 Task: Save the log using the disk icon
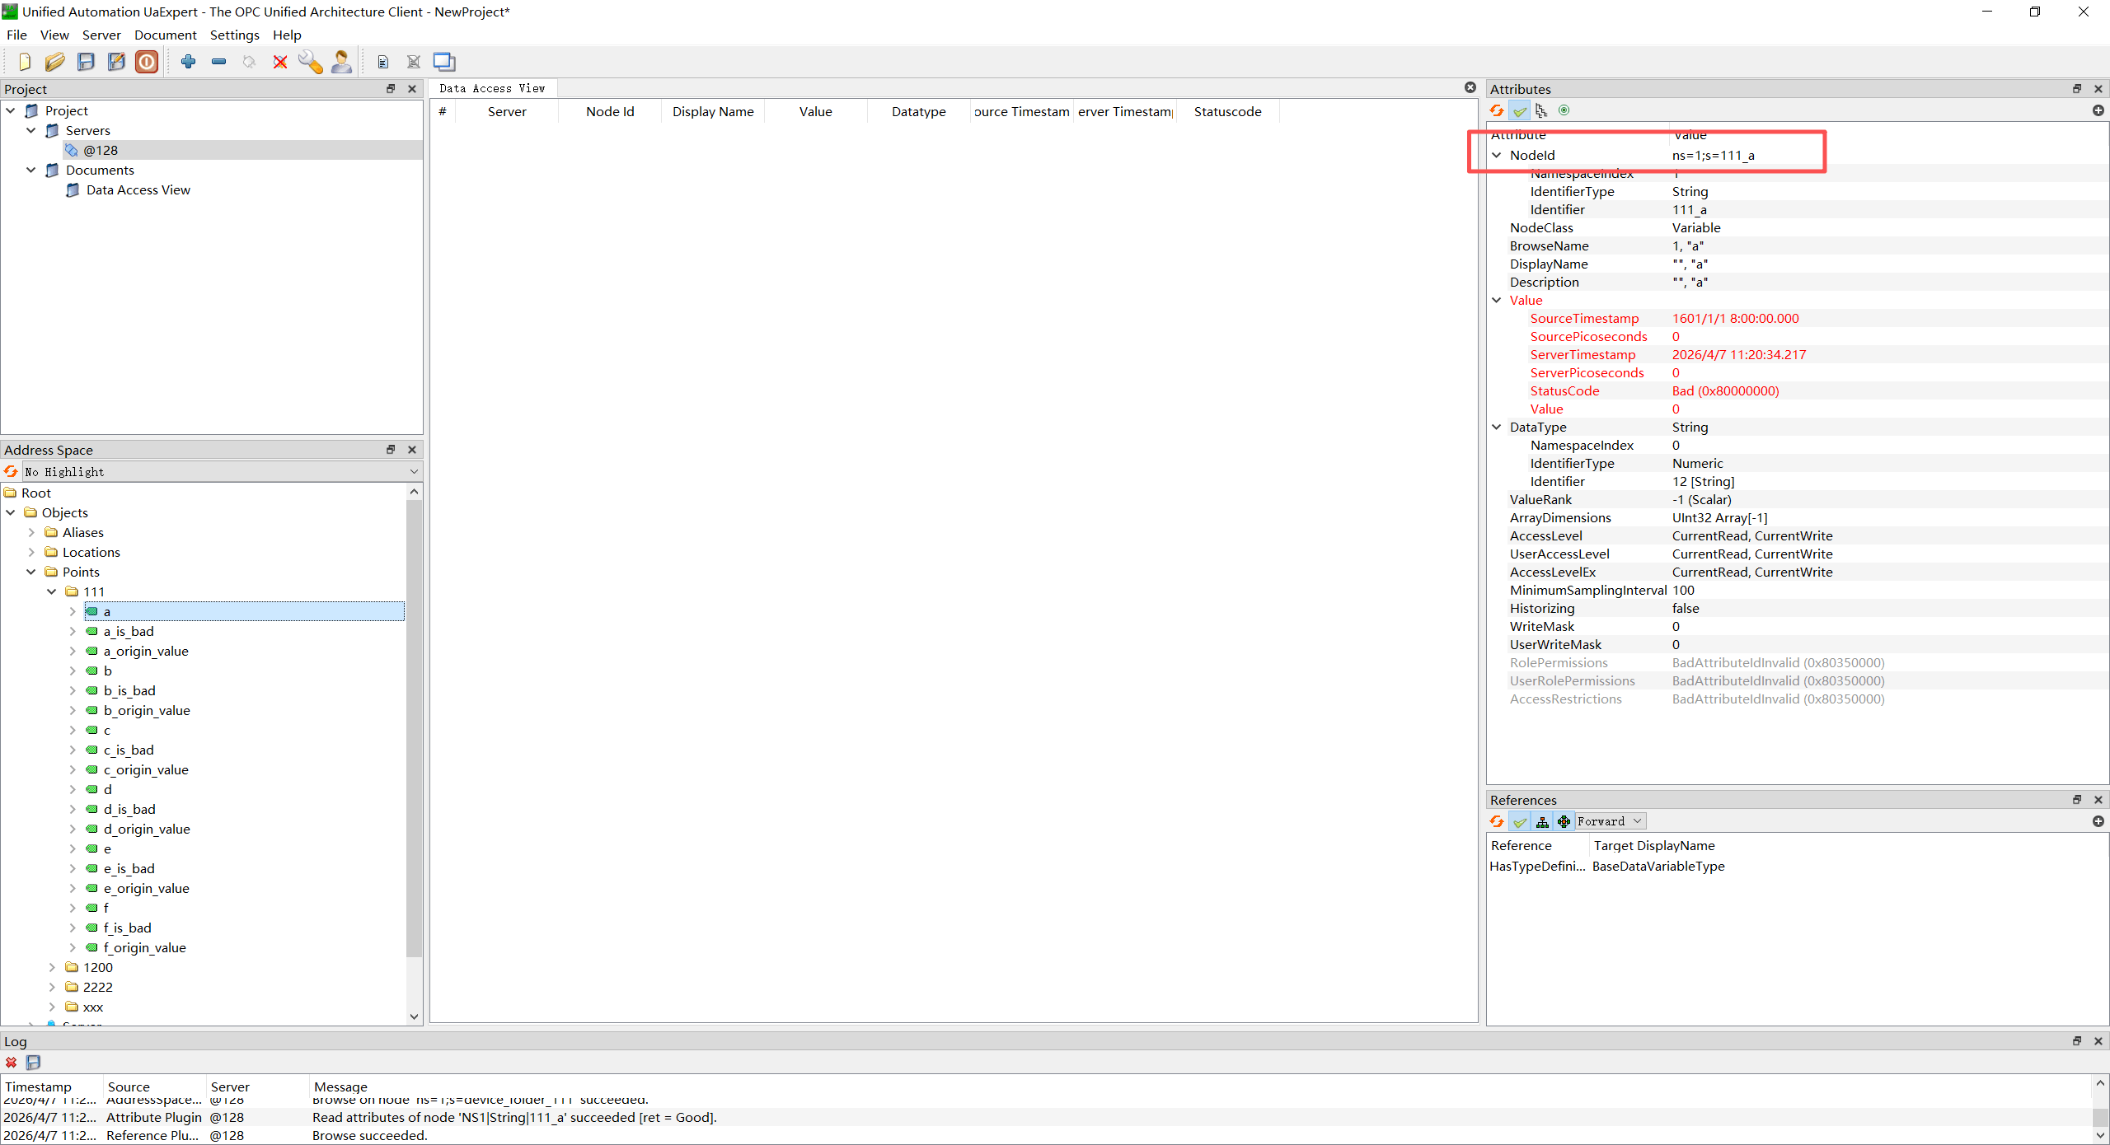coord(33,1063)
